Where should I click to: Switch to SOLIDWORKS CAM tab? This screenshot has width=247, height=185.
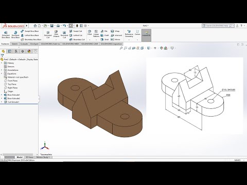click(x=90, y=44)
